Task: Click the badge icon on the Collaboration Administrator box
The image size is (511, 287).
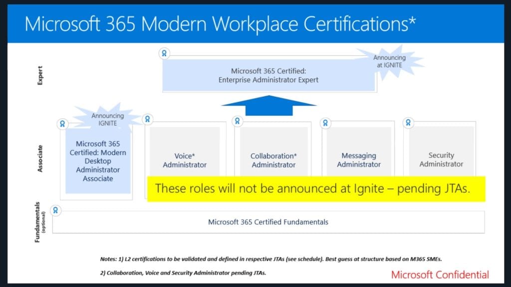Action: click(237, 121)
